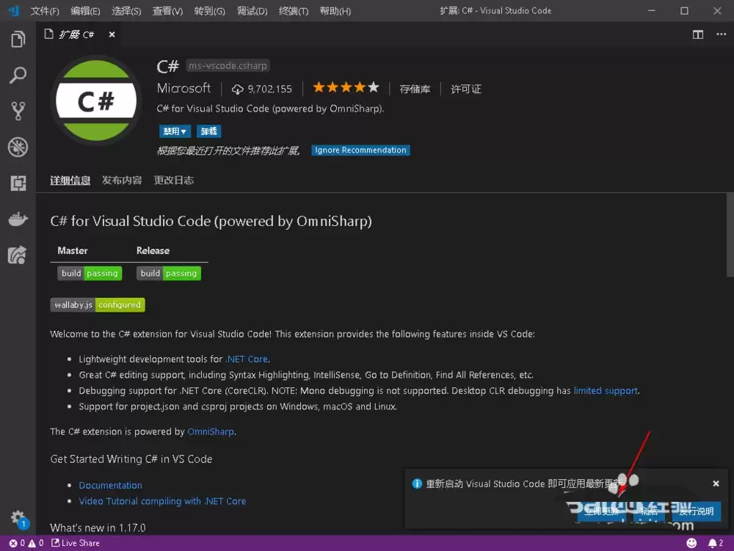
Task: Click the star rating of the extension
Action: [x=346, y=87]
